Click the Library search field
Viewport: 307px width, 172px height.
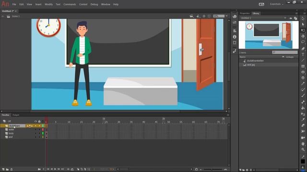coord(285,52)
